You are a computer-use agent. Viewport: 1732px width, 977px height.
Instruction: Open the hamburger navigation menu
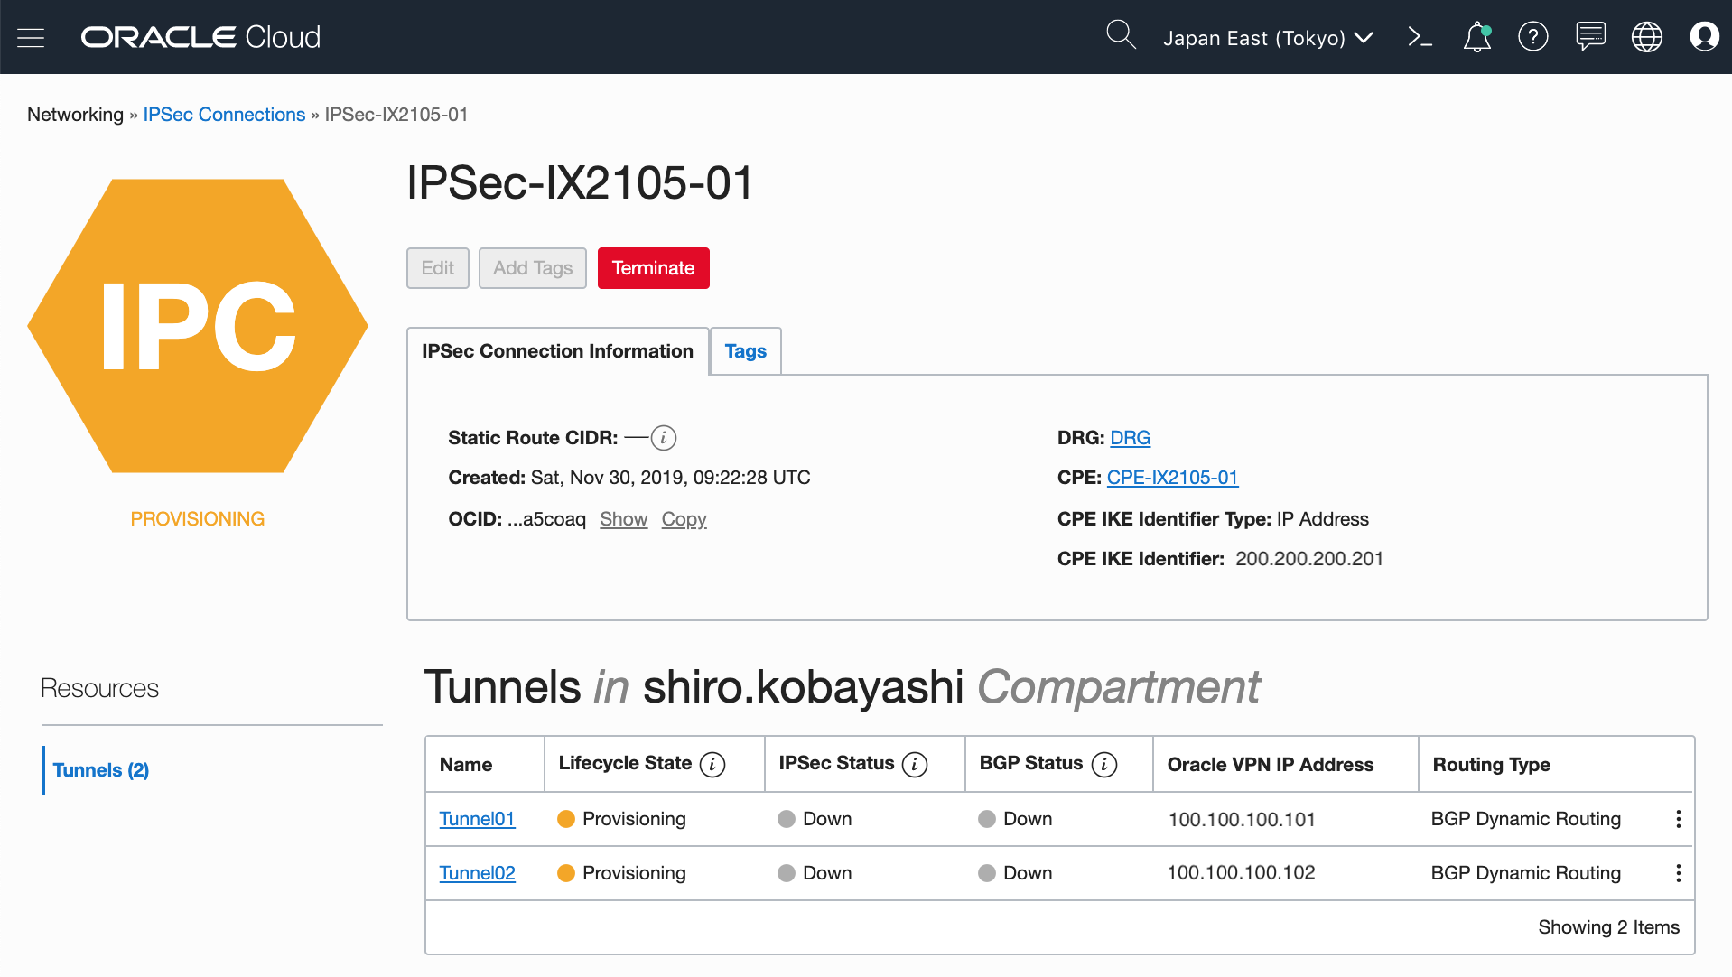click(31, 37)
